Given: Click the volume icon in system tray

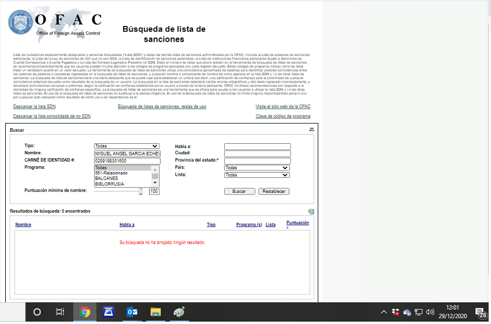Looking at the screenshot, I should coord(430,312).
